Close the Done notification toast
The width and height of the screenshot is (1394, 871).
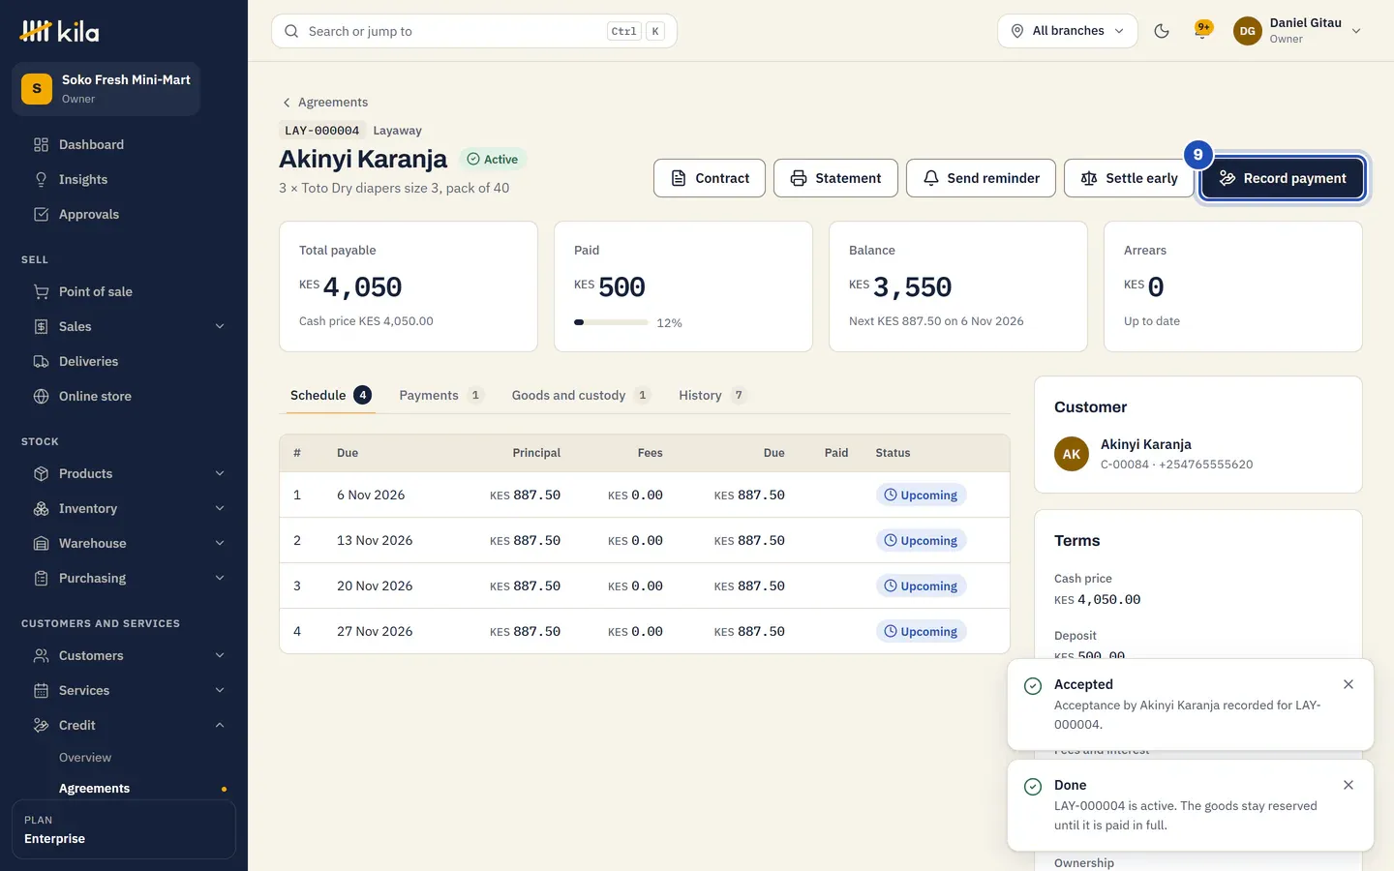tap(1349, 785)
